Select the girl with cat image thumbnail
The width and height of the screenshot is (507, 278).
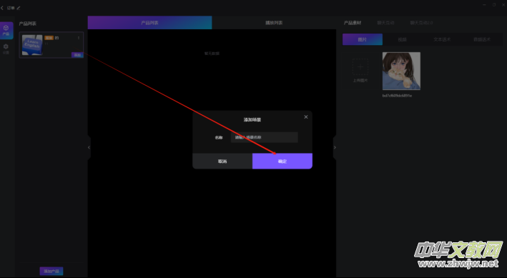[x=401, y=71]
